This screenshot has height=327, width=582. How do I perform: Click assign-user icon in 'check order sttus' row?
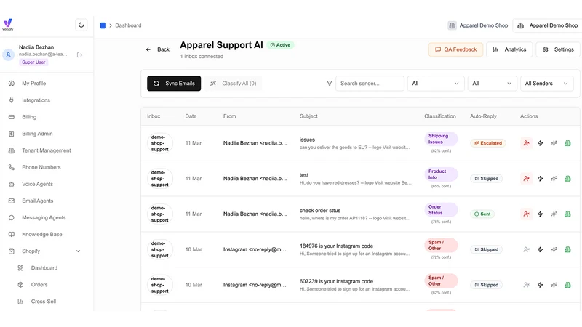526,214
